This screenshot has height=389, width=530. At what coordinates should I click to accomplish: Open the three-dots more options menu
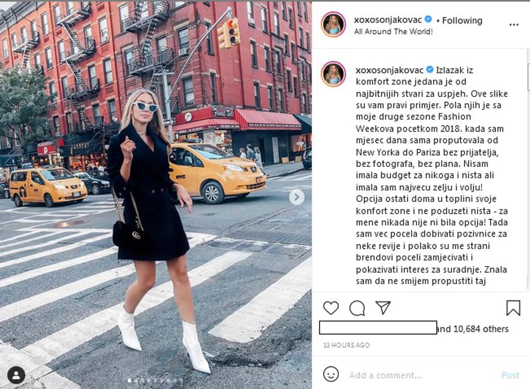pyautogui.click(x=514, y=25)
